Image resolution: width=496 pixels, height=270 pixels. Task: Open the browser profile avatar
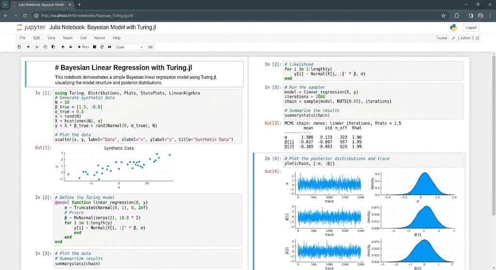tap(480, 15)
